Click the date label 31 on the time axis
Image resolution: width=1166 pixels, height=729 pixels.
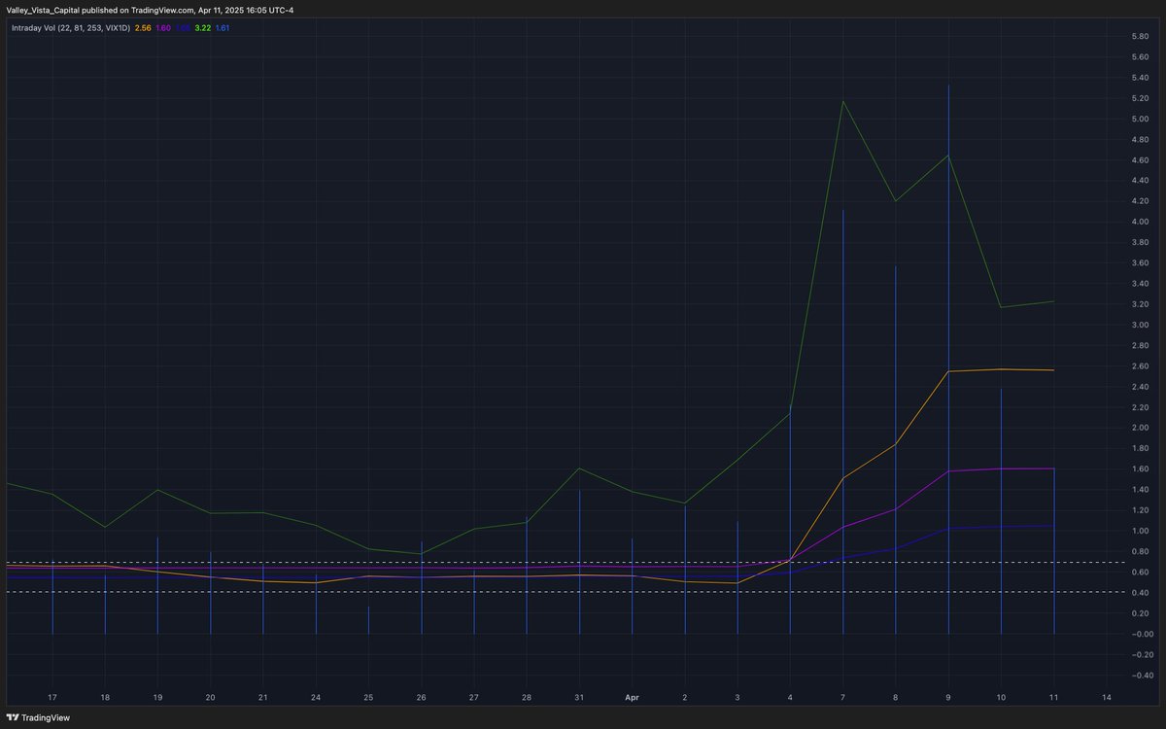pos(579,698)
